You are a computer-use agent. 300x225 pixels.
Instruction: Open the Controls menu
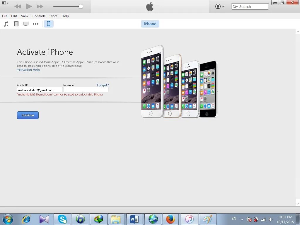(39, 16)
